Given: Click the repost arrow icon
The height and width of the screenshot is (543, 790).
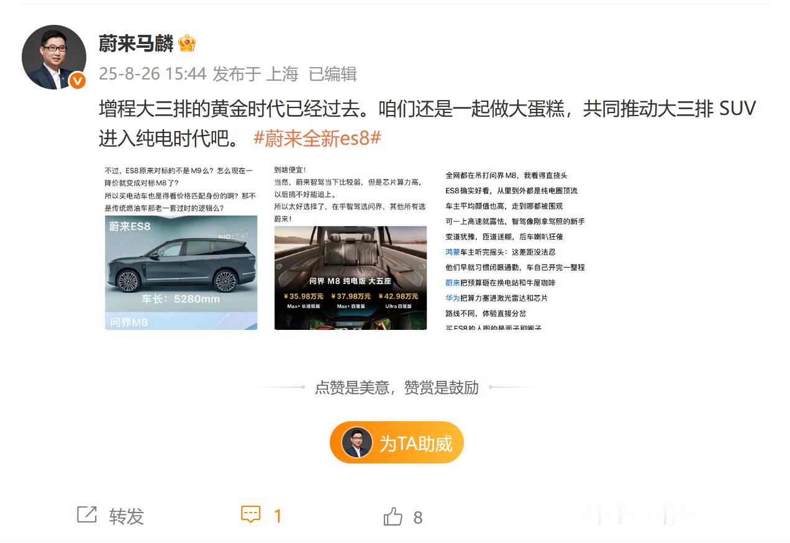Looking at the screenshot, I should 86,515.
